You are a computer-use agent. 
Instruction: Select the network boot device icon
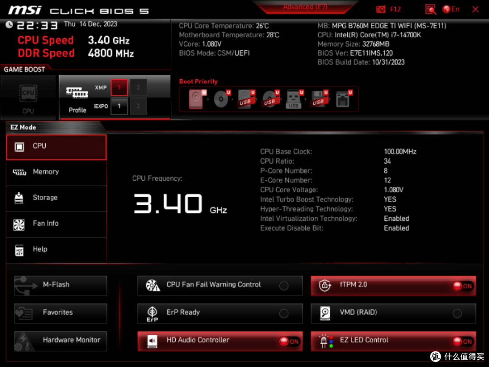click(x=344, y=99)
